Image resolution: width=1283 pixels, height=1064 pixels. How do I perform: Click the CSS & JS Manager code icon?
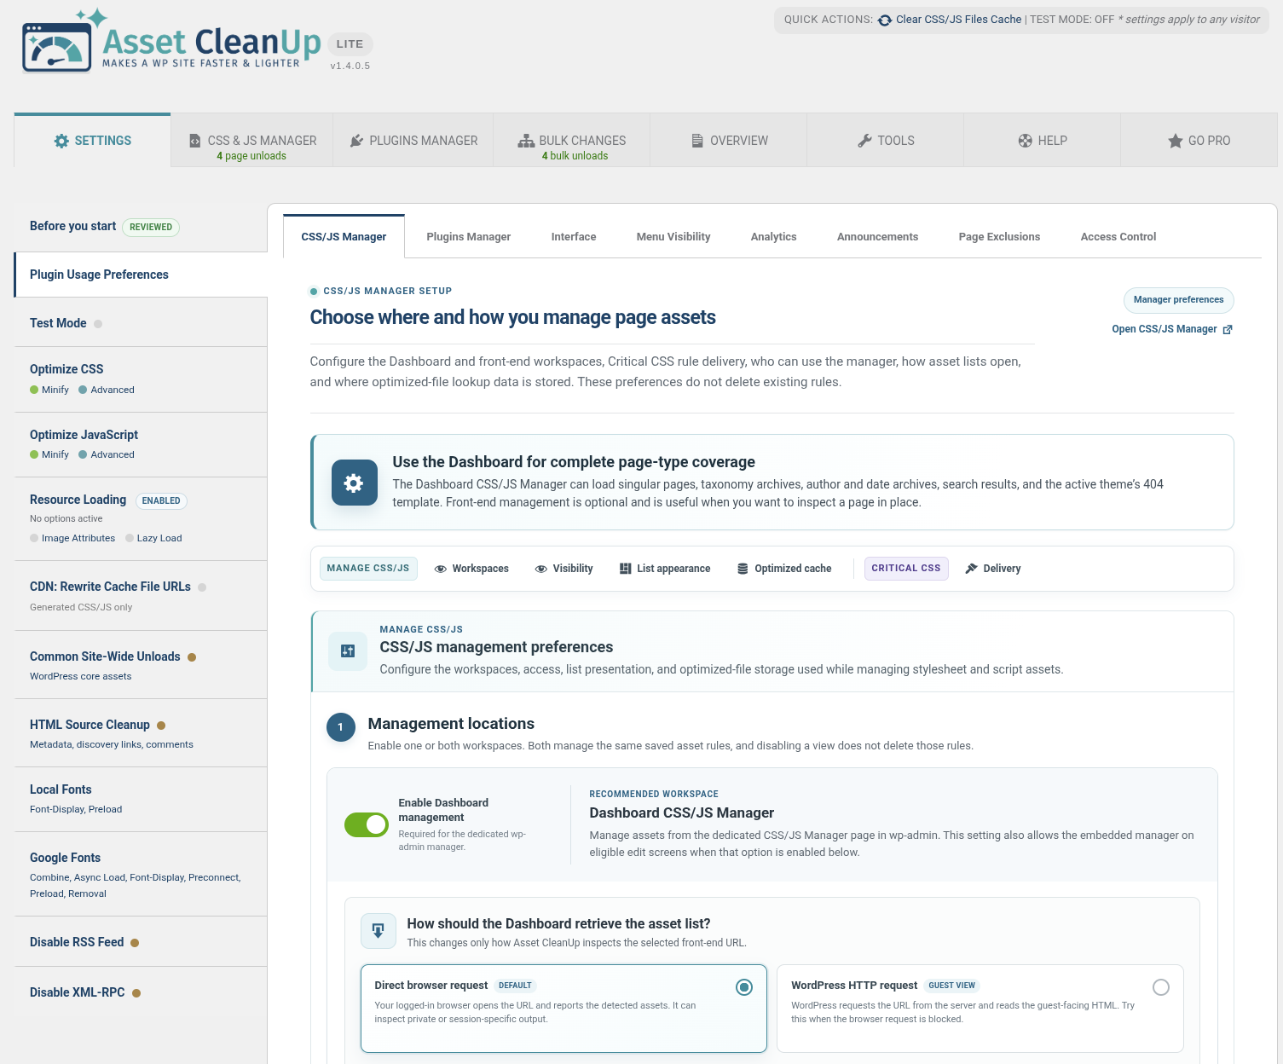pyautogui.click(x=195, y=141)
